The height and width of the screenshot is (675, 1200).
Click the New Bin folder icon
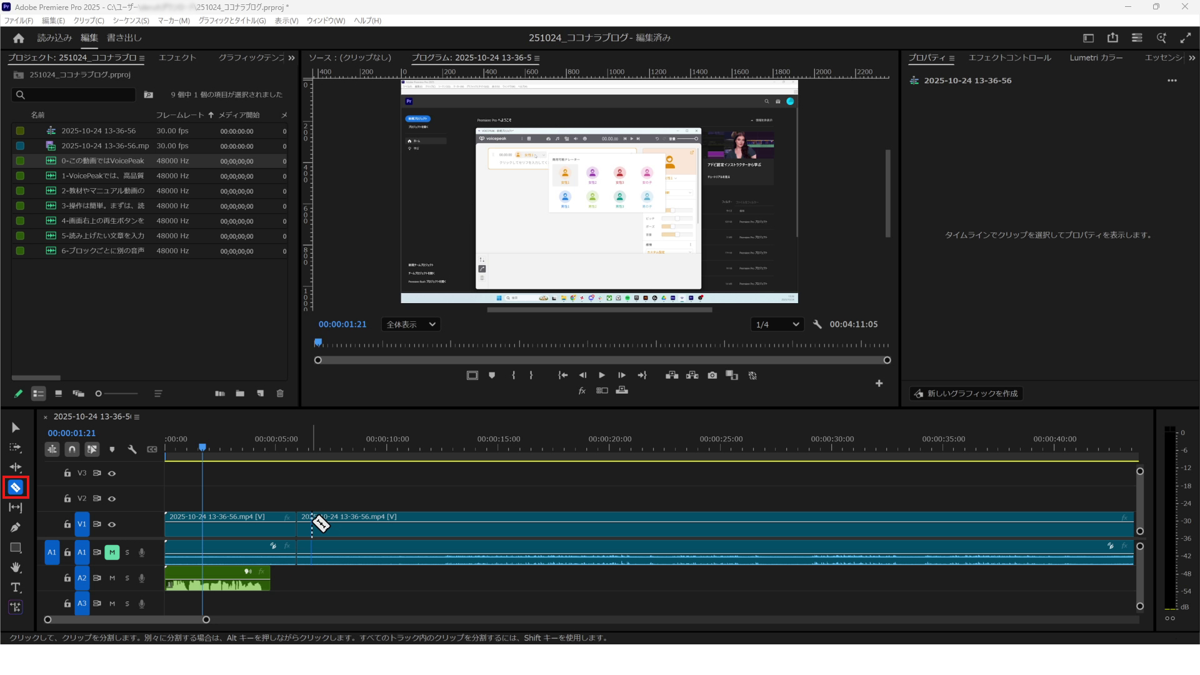coord(240,393)
